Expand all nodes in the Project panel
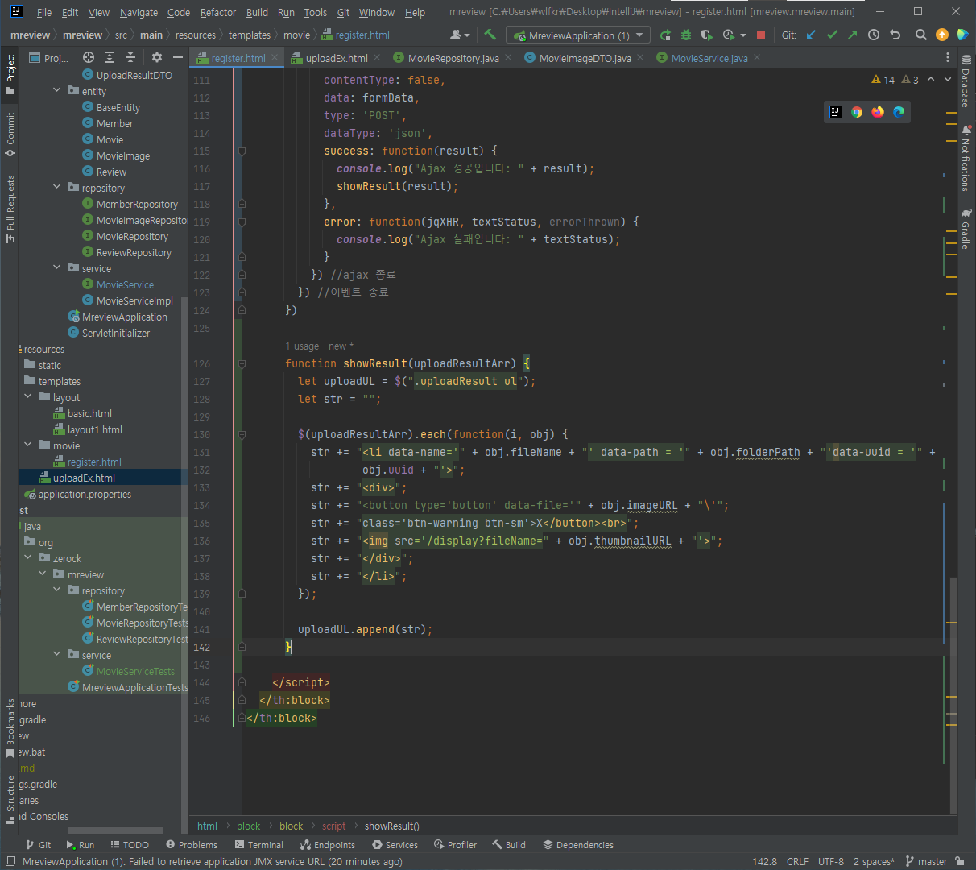Image resolution: width=976 pixels, height=870 pixels. coord(110,57)
